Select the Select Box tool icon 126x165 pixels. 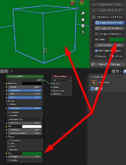(94, 83)
